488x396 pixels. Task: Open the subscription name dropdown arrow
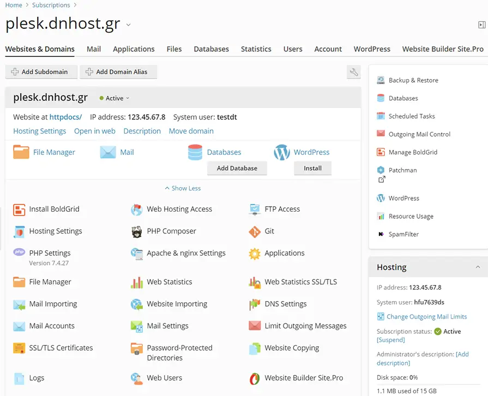[128, 25]
